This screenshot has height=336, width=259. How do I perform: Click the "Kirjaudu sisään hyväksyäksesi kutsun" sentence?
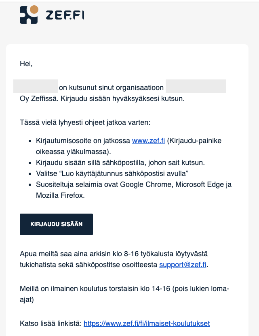coord(123,98)
